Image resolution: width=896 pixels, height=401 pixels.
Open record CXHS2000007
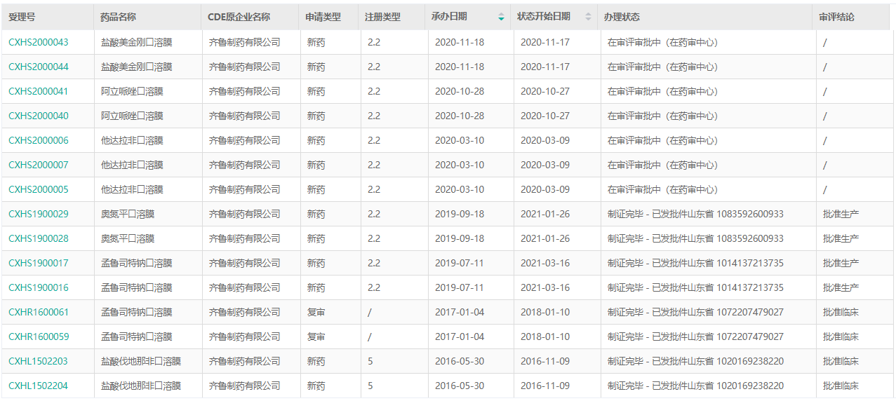click(39, 165)
